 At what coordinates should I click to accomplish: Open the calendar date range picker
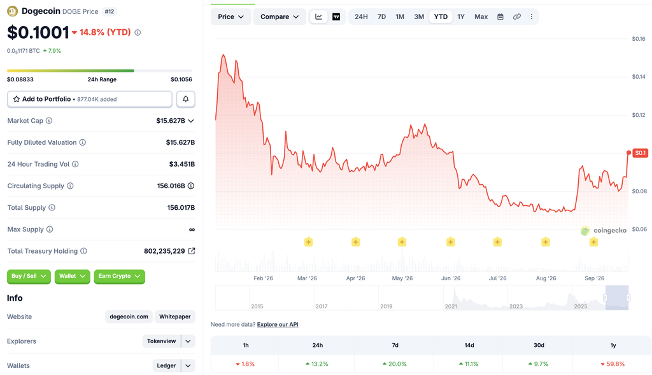click(x=500, y=17)
